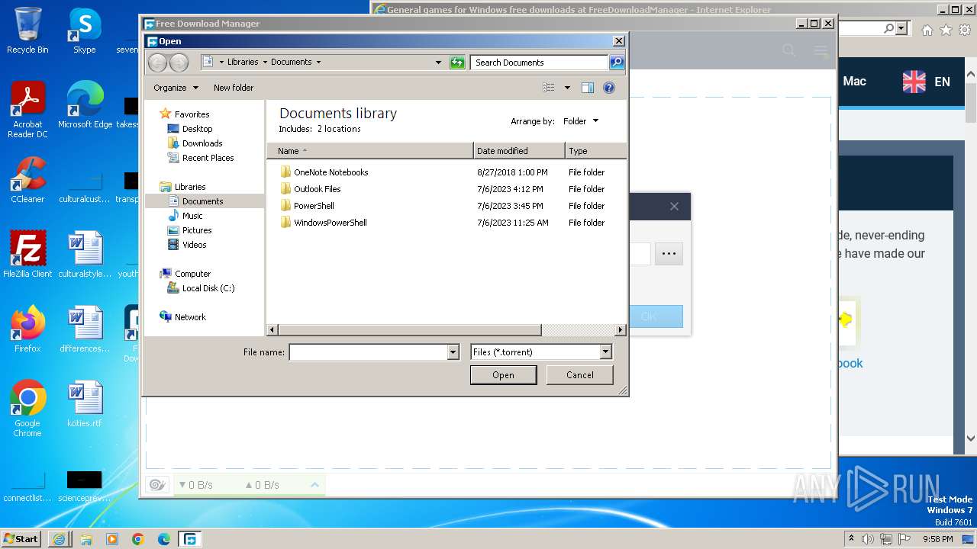
Task: Click into File name input field
Action: coord(368,352)
